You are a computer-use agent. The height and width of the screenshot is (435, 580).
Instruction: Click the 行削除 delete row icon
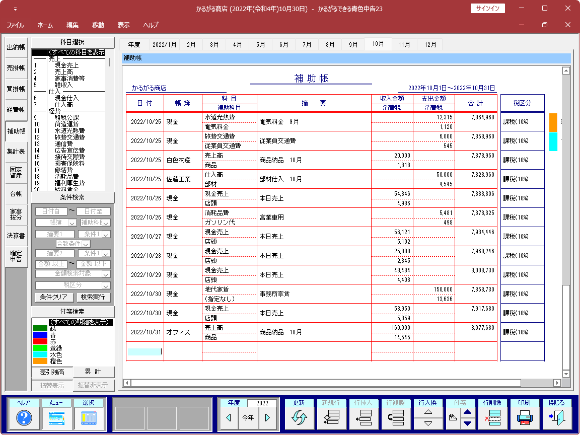(492, 418)
